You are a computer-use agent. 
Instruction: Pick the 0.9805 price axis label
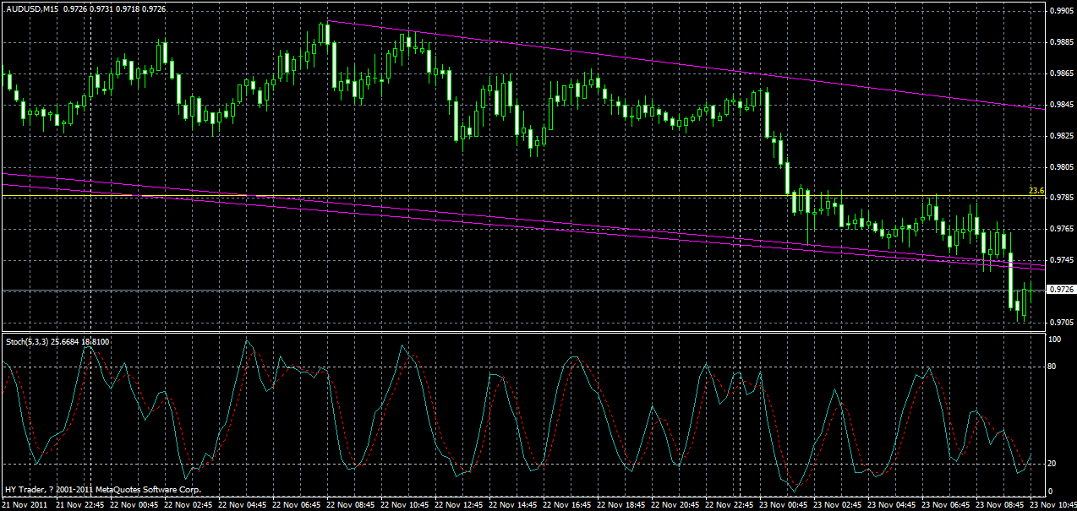pyautogui.click(x=1061, y=167)
